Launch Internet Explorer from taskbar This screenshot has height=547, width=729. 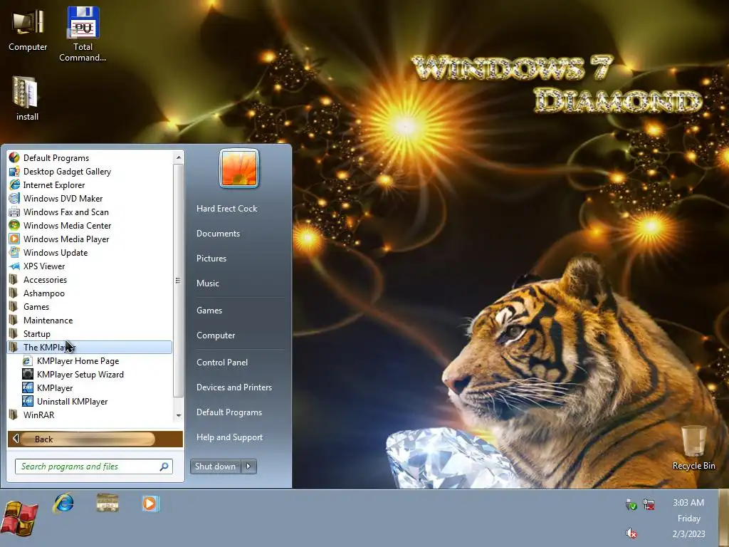point(63,504)
